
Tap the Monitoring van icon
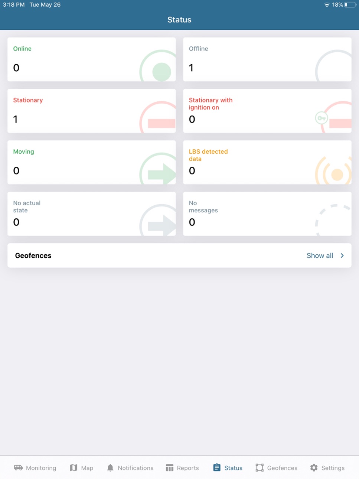point(18,467)
